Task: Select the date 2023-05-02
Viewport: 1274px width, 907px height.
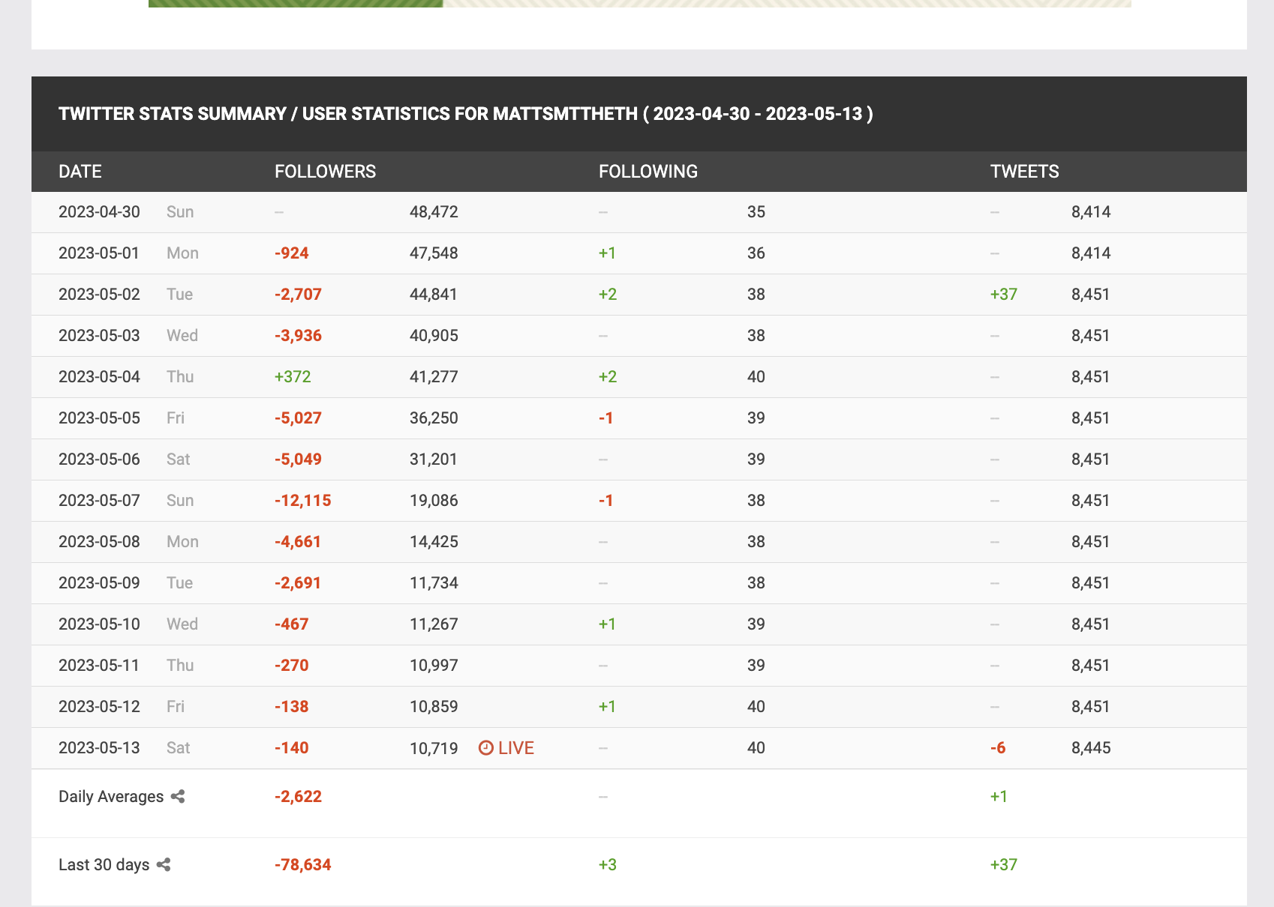Action: (99, 295)
